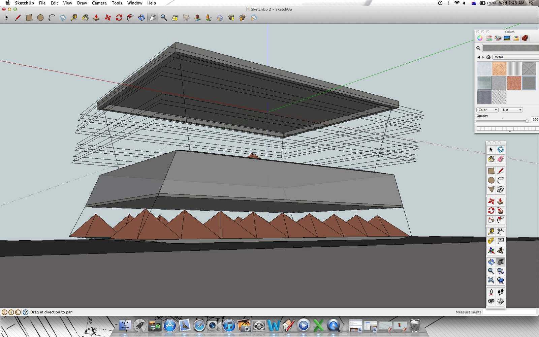This screenshot has height=337, width=539.
Task: Select the Tape Measure tool
Action: coord(74,18)
